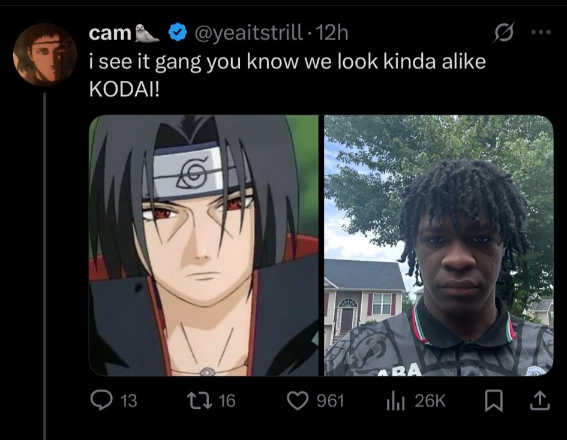The width and height of the screenshot is (567, 440).
Task: Open the display name cam
Action: [x=110, y=33]
